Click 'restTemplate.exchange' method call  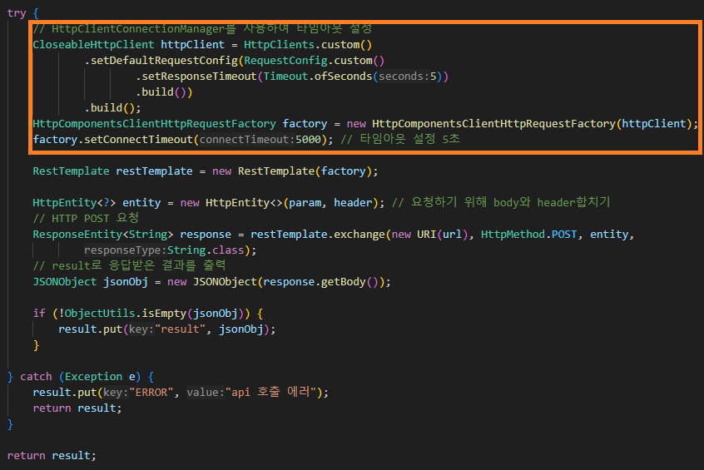point(317,235)
